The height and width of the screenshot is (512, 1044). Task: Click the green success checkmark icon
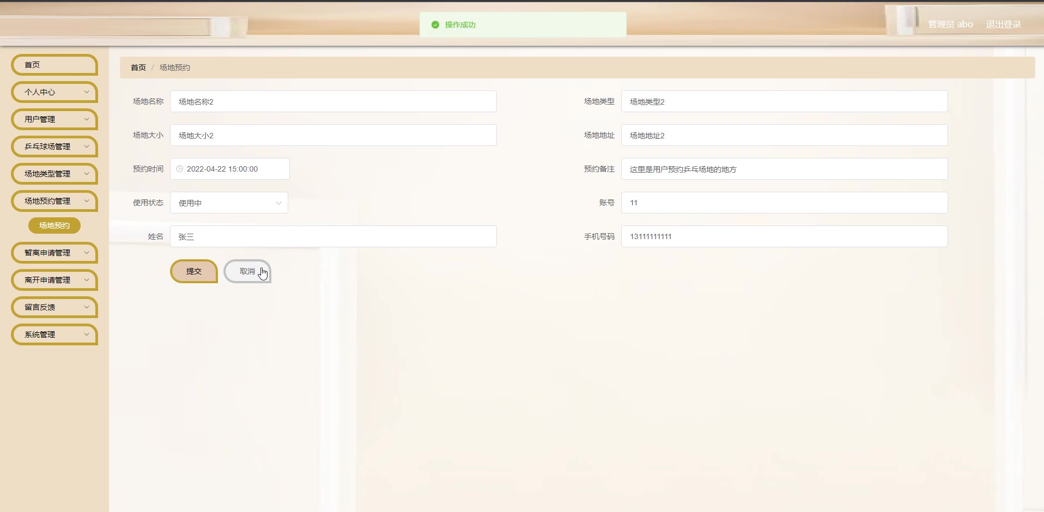[435, 25]
